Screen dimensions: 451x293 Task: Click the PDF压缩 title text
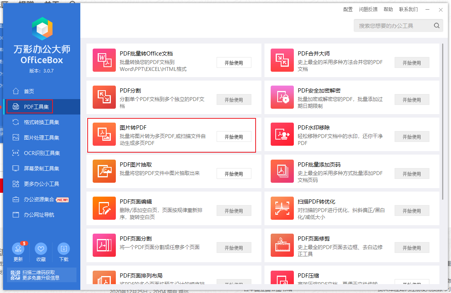[309, 276]
